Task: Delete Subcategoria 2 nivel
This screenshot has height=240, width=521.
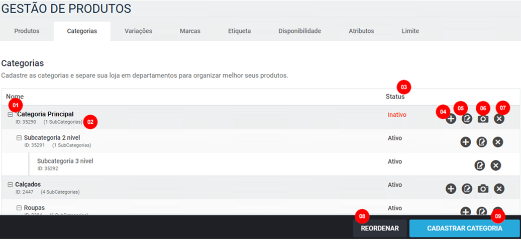Action: coord(497,142)
